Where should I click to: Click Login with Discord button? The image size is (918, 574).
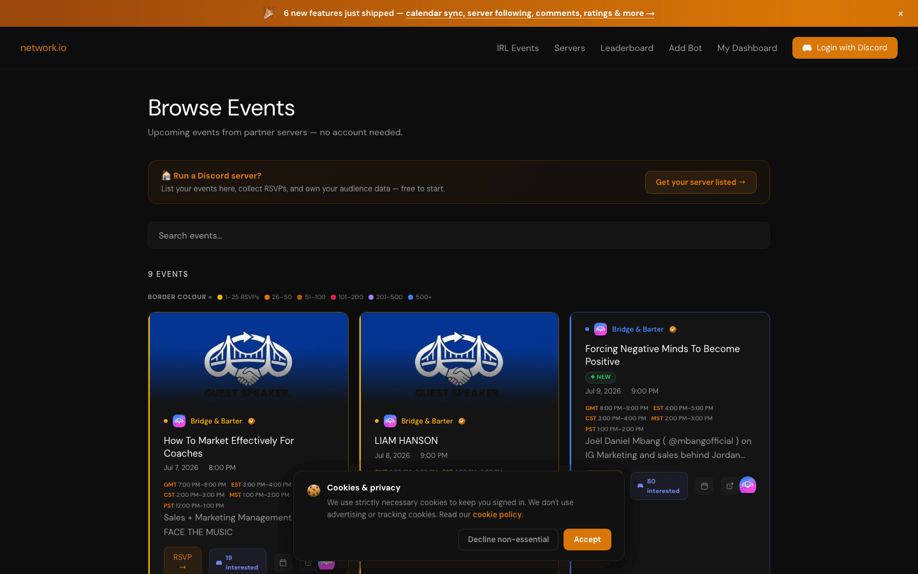coord(845,48)
